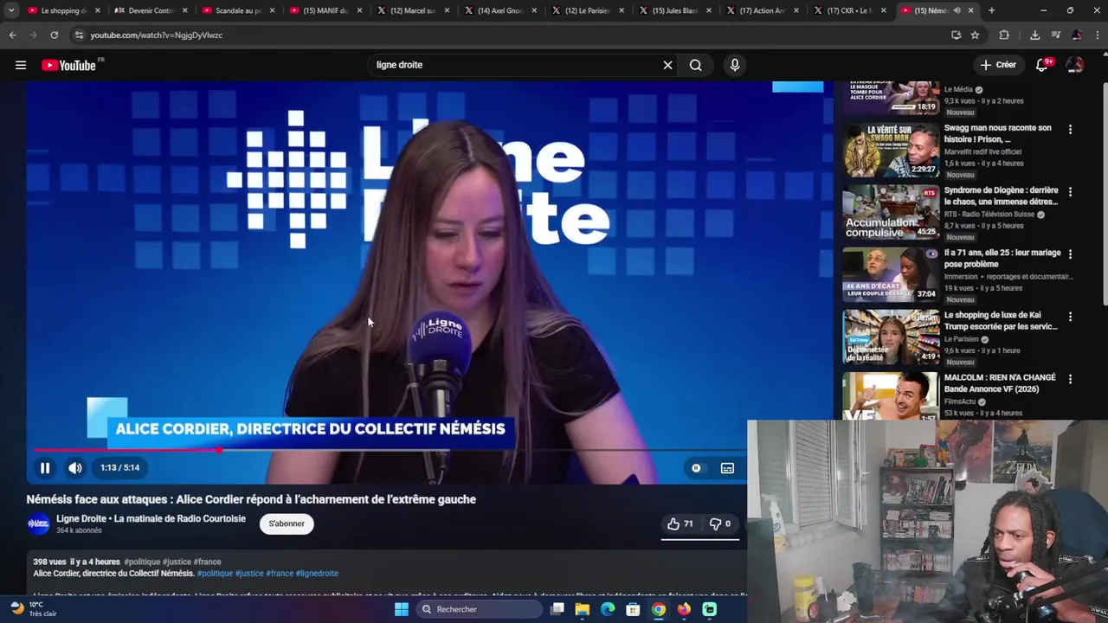Switch to the 'Devenir Contri' tab
Viewport: 1108px width, 623px height.
[151, 10]
